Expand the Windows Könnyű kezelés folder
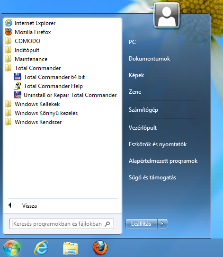The image size is (223, 257). coord(46,113)
